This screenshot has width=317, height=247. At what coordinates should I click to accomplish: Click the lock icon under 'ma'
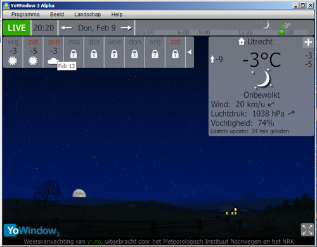pos(74,54)
